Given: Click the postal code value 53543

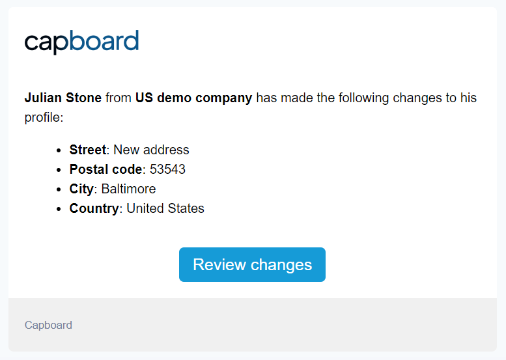Looking at the screenshot, I should [167, 169].
